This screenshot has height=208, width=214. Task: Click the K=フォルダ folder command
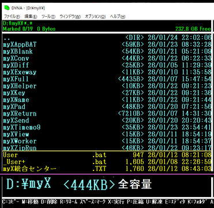197,202
